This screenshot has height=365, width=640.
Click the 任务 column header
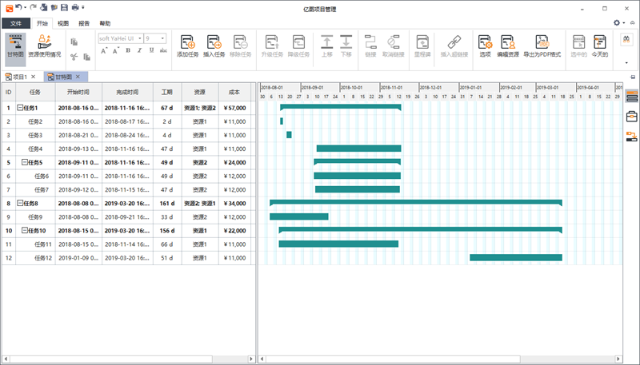click(35, 92)
